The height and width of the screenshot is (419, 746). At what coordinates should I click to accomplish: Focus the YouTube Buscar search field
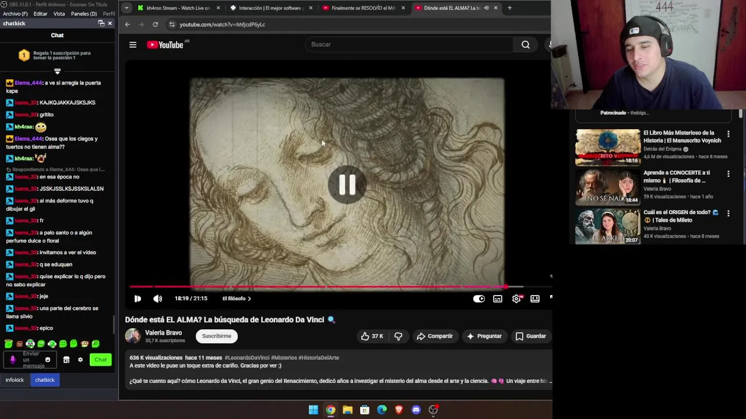pyautogui.click(x=409, y=45)
